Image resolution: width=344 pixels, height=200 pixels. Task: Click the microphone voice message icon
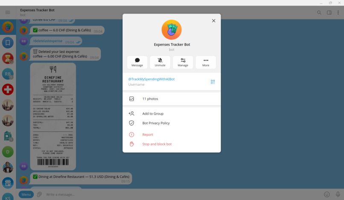click(x=338, y=194)
